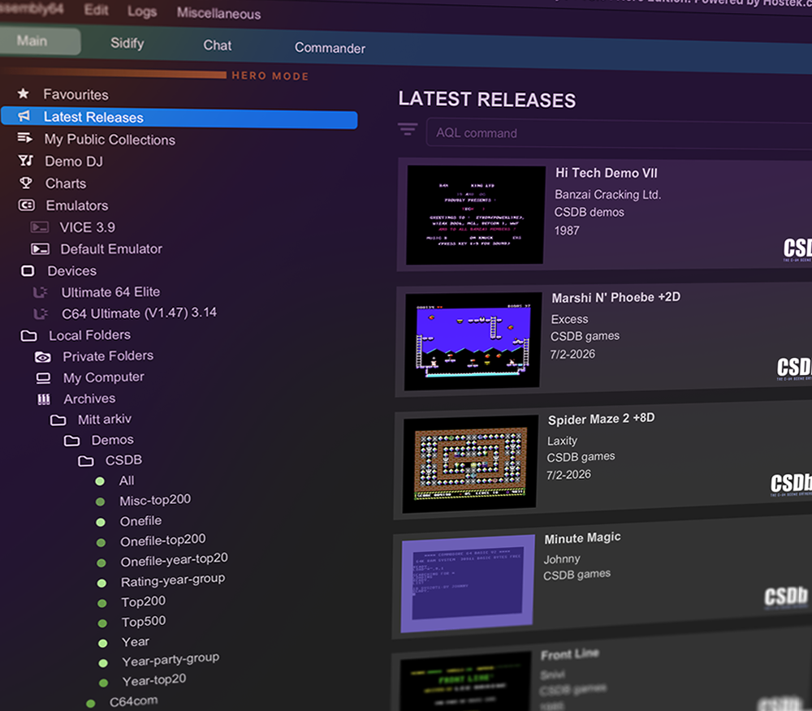Open the Onefile-top200 collection
The height and width of the screenshot is (711, 812).
pyautogui.click(x=162, y=540)
